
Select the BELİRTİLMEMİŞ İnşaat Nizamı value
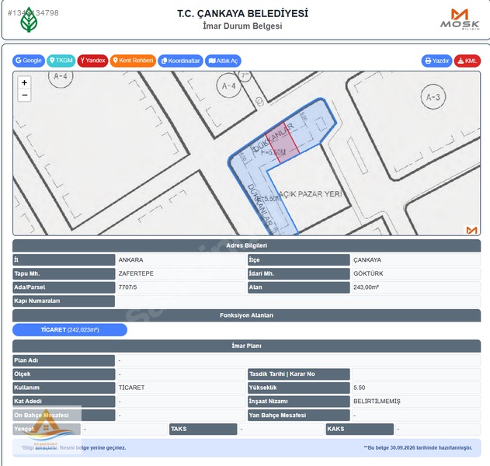377,402
